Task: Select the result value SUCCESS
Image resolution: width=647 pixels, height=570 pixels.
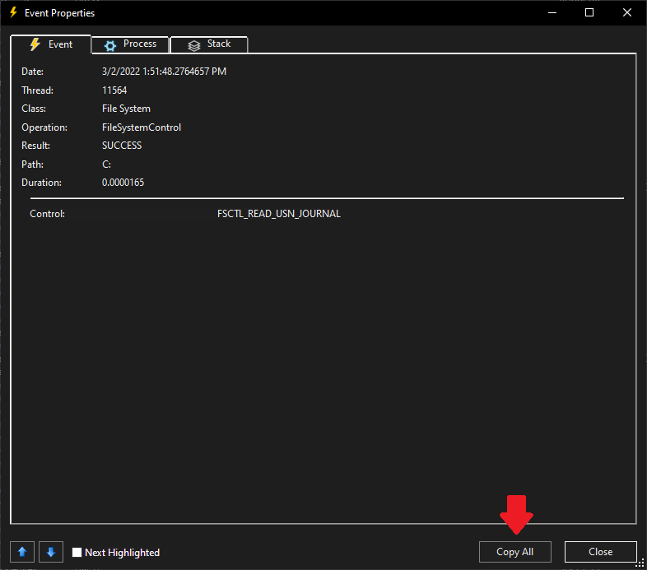Action: click(x=122, y=146)
